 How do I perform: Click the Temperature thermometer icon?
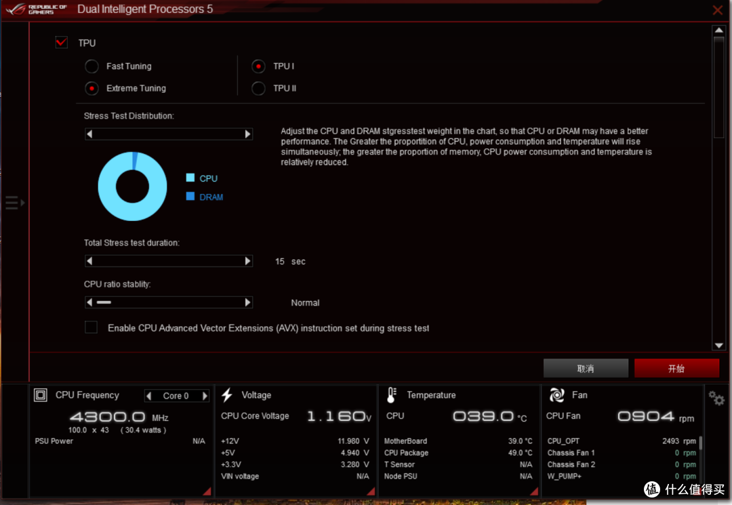(x=391, y=395)
